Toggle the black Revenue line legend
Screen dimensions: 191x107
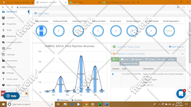[x=77, y=100]
